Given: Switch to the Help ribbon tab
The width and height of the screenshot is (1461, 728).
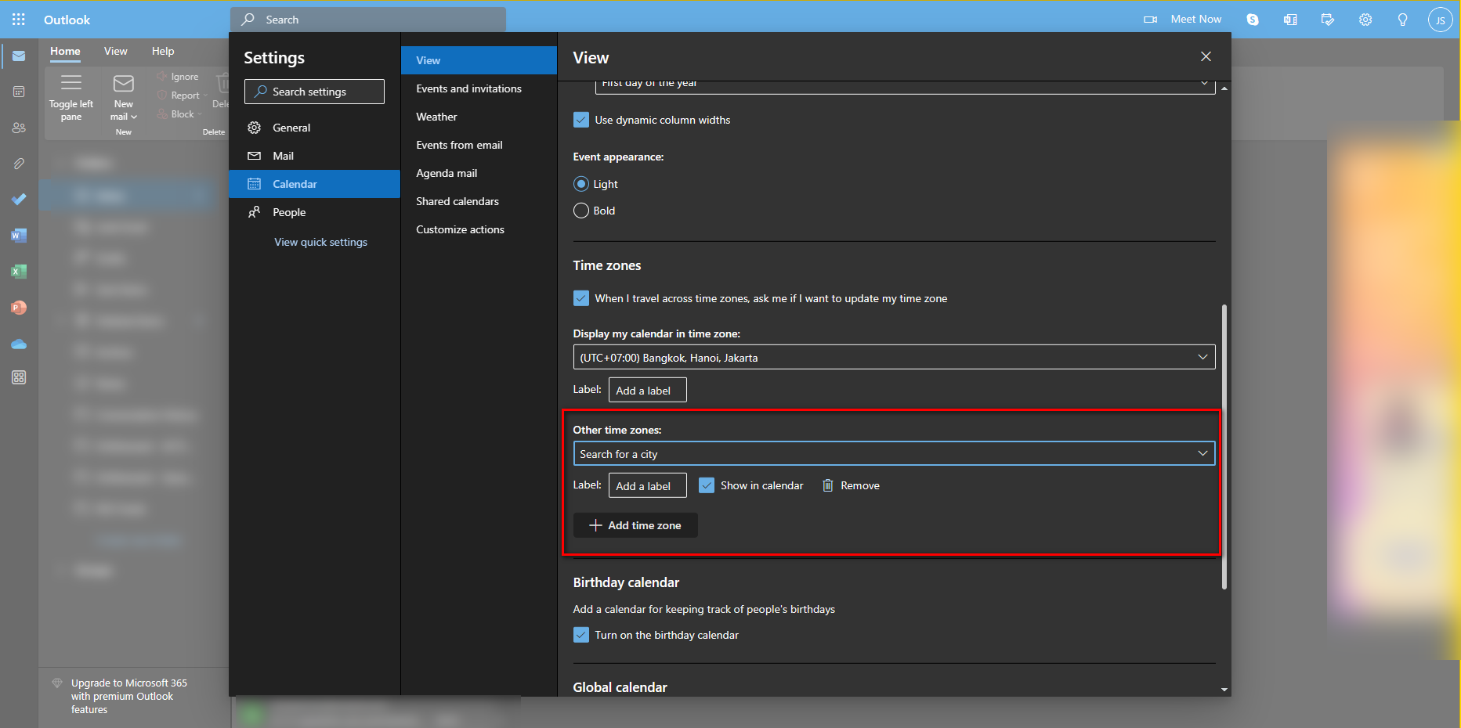Looking at the screenshot, I should click(x=163, y=51).
